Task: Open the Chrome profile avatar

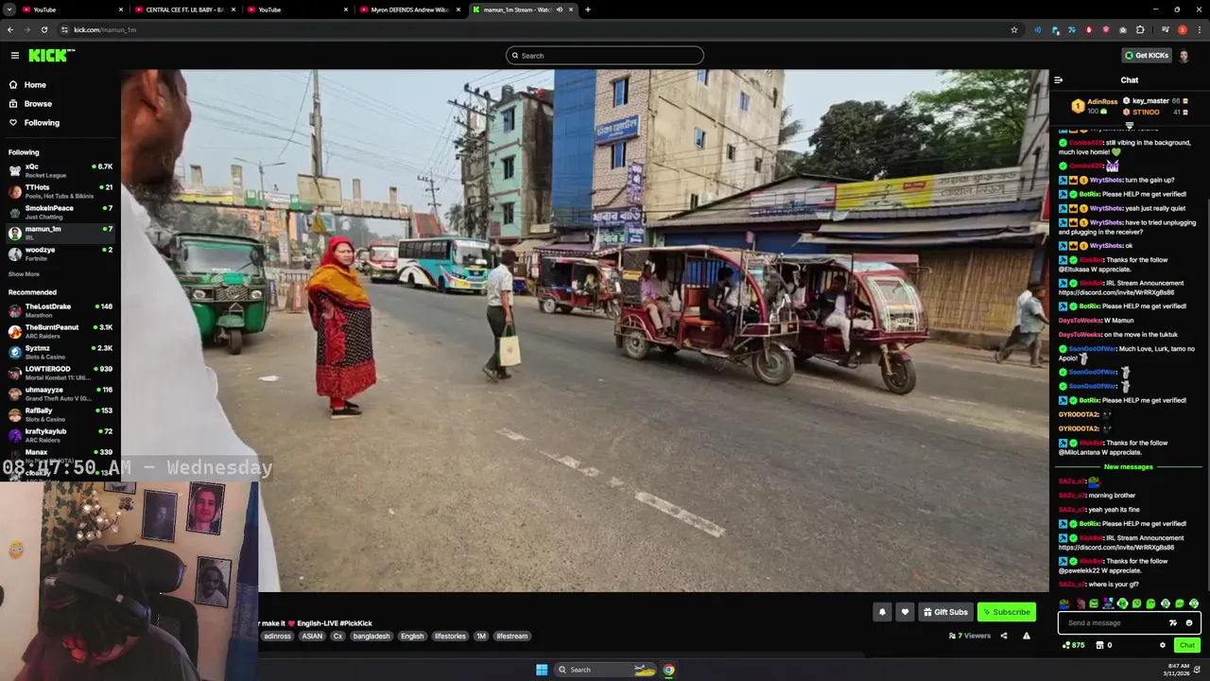Action: coord(1182,30)
